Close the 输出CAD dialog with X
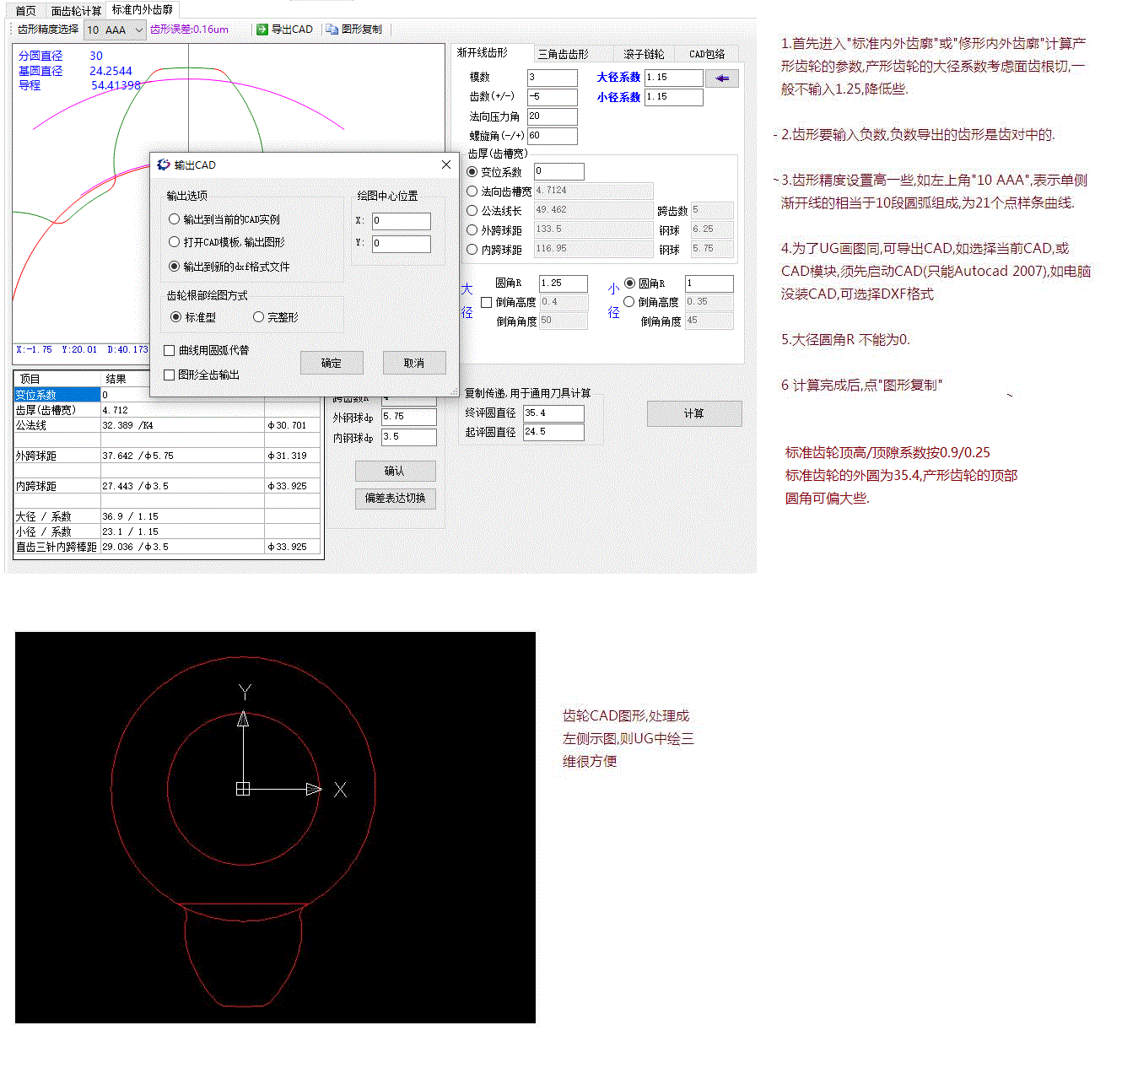This screenshot has width=1122, height=1090. [x=446, y=165]
